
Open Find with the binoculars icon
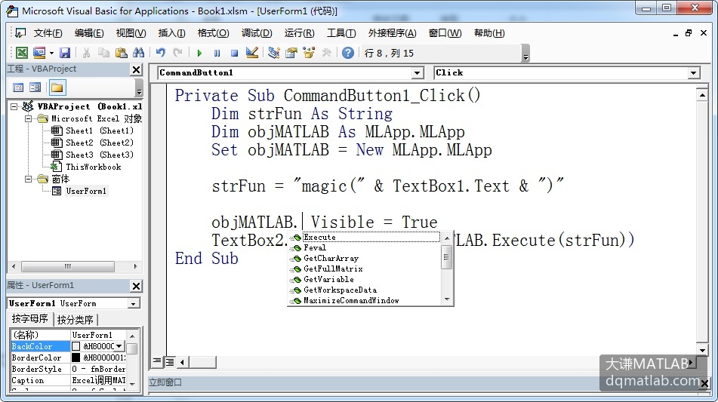(138, 53)
